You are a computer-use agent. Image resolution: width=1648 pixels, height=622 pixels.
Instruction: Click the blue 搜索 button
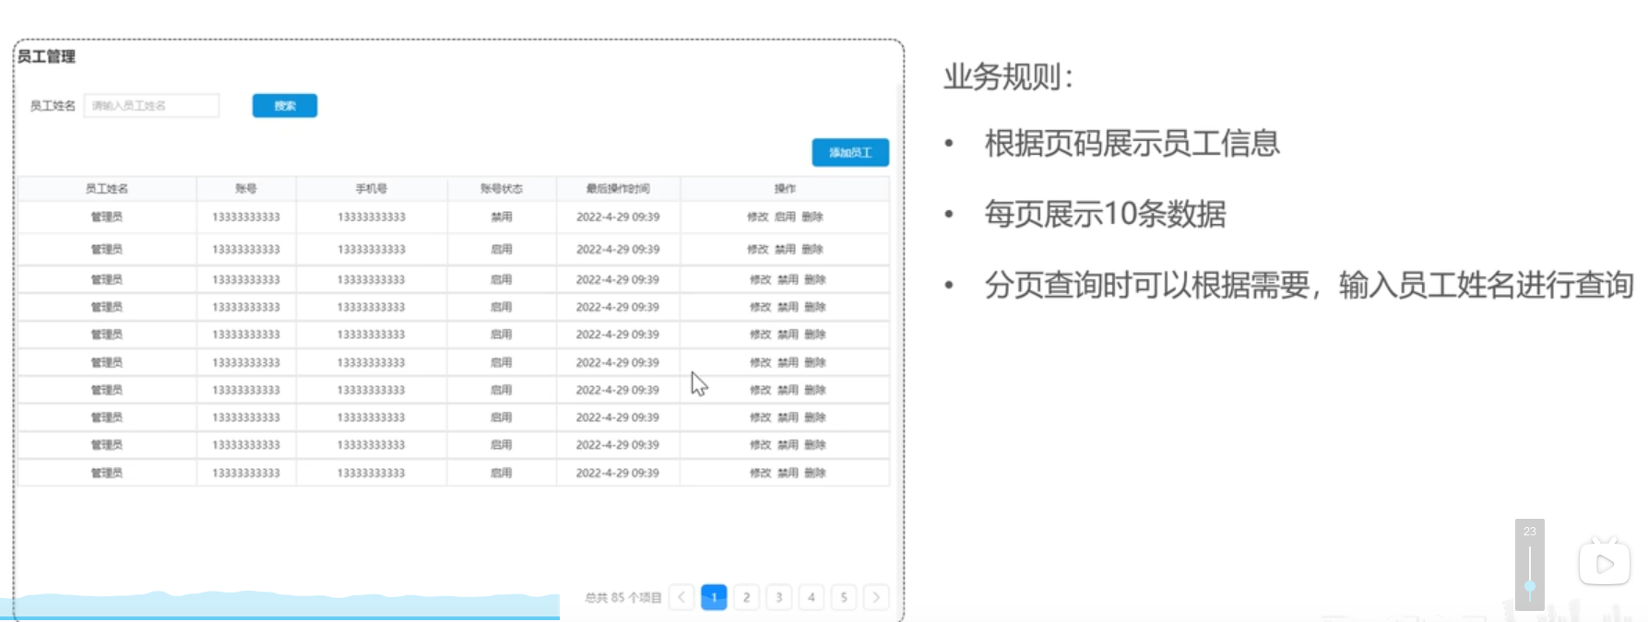285,106
